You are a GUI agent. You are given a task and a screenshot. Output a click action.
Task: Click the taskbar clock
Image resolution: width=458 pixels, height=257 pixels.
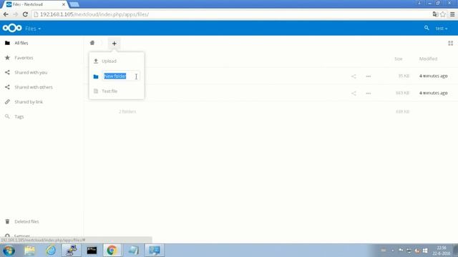442,251
